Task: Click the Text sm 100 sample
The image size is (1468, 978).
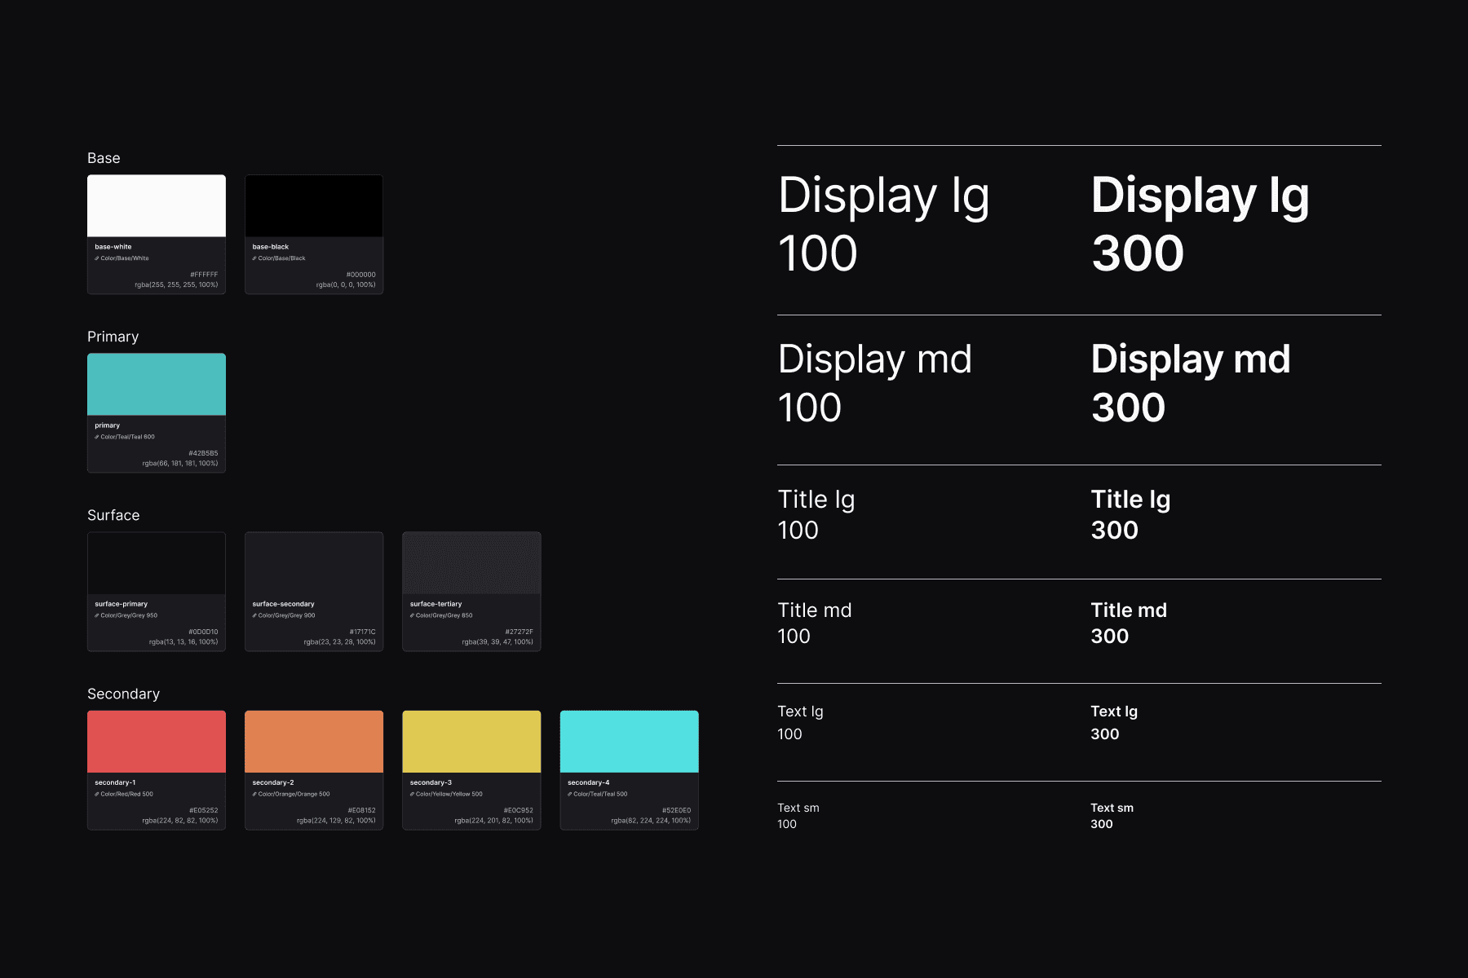Action: [x=798, y=816]
